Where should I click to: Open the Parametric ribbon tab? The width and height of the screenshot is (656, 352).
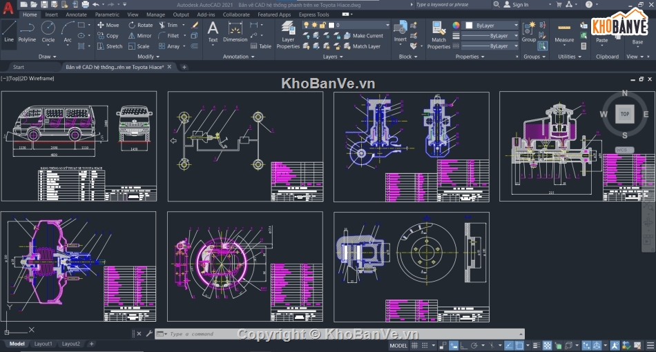coord(107,14)
